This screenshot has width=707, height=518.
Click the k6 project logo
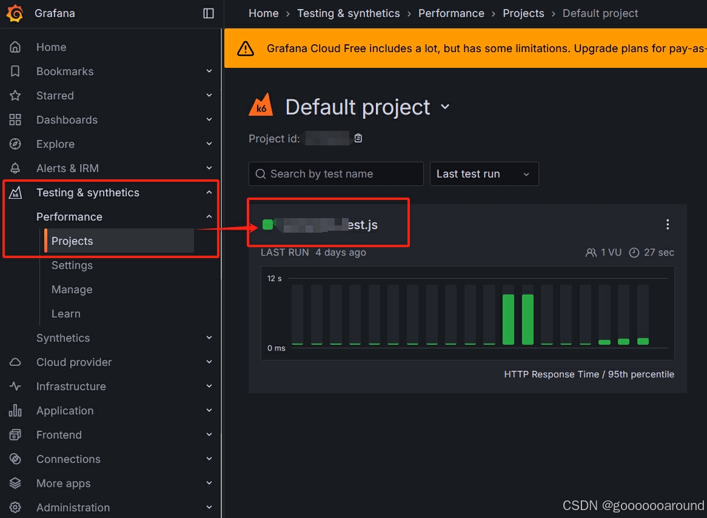tap(261, 105)
